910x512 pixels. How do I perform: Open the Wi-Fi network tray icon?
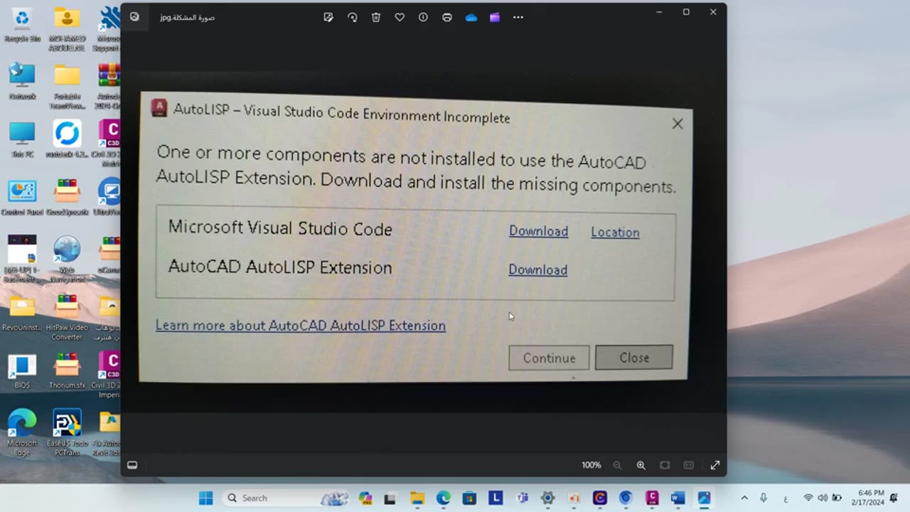tap(808, 498)
